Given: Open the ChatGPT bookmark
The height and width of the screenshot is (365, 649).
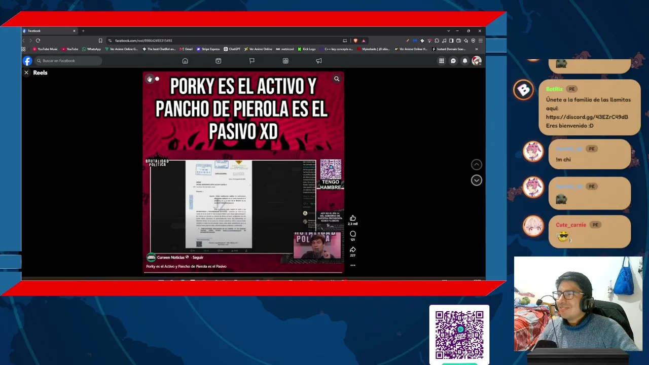Looking at the screenshot, I should click(232, 49).
